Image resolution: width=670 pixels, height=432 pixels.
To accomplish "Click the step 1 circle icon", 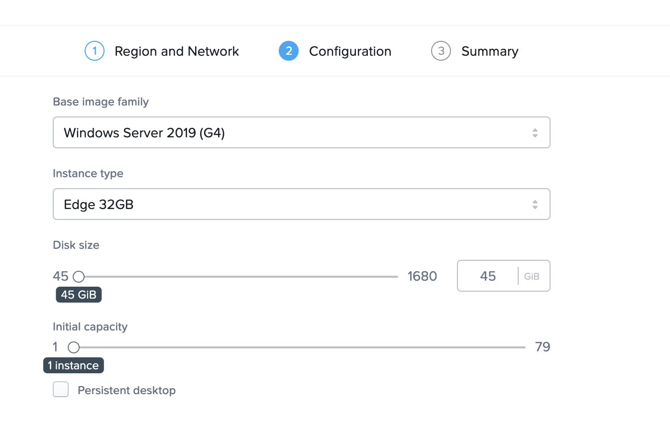I will [94, 51].
